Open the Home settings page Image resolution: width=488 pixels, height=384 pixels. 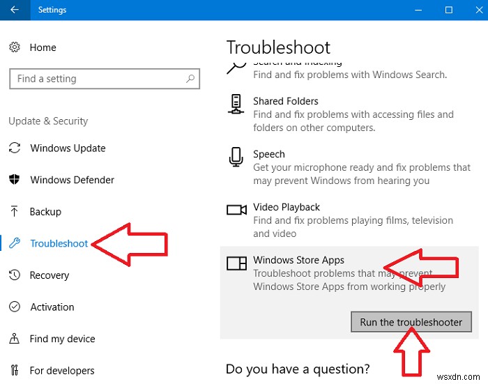point(43,47)
